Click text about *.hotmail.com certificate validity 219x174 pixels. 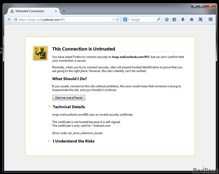click(x=81, y=126)
